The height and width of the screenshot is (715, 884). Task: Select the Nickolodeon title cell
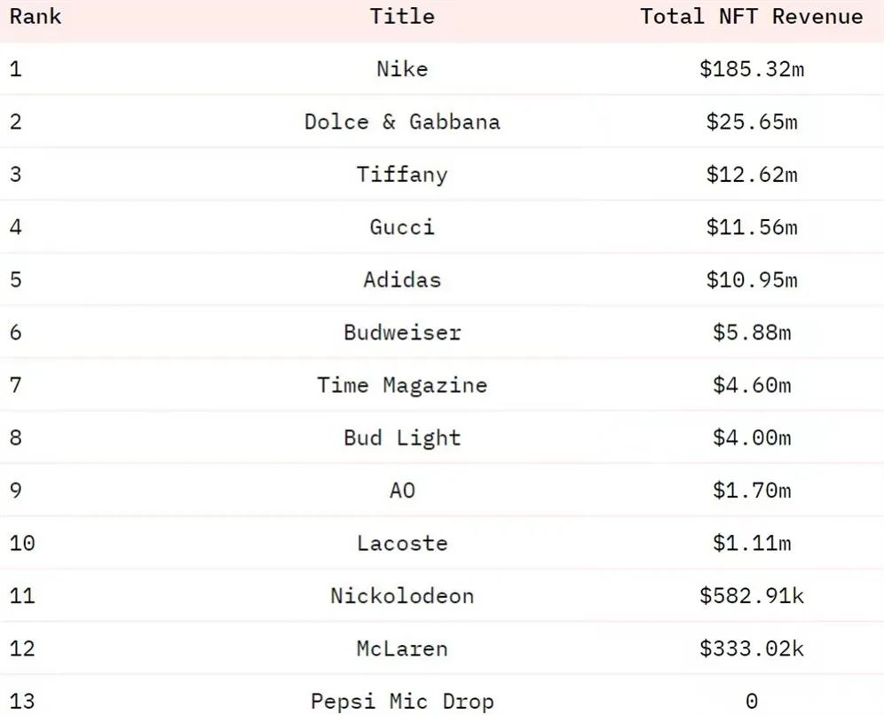pyautogui.click(x=402, y=596)
